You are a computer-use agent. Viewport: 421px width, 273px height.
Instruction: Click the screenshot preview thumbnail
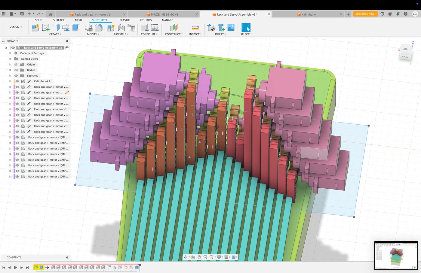pos(396,256)
